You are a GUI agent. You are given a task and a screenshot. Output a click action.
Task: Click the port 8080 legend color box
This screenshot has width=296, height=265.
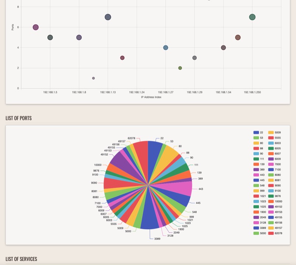click(x=271, y=175)
